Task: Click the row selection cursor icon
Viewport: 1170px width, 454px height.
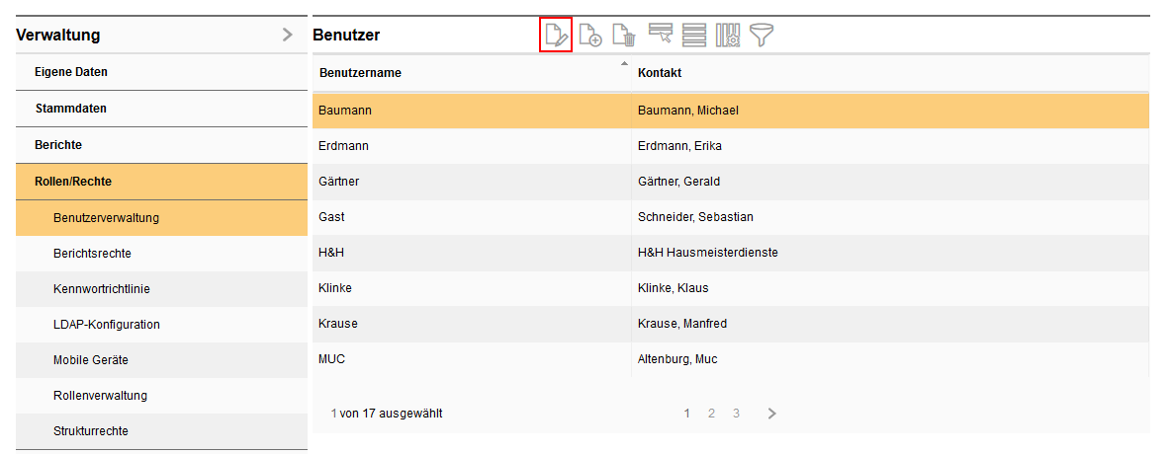Action: click(660, 36)
